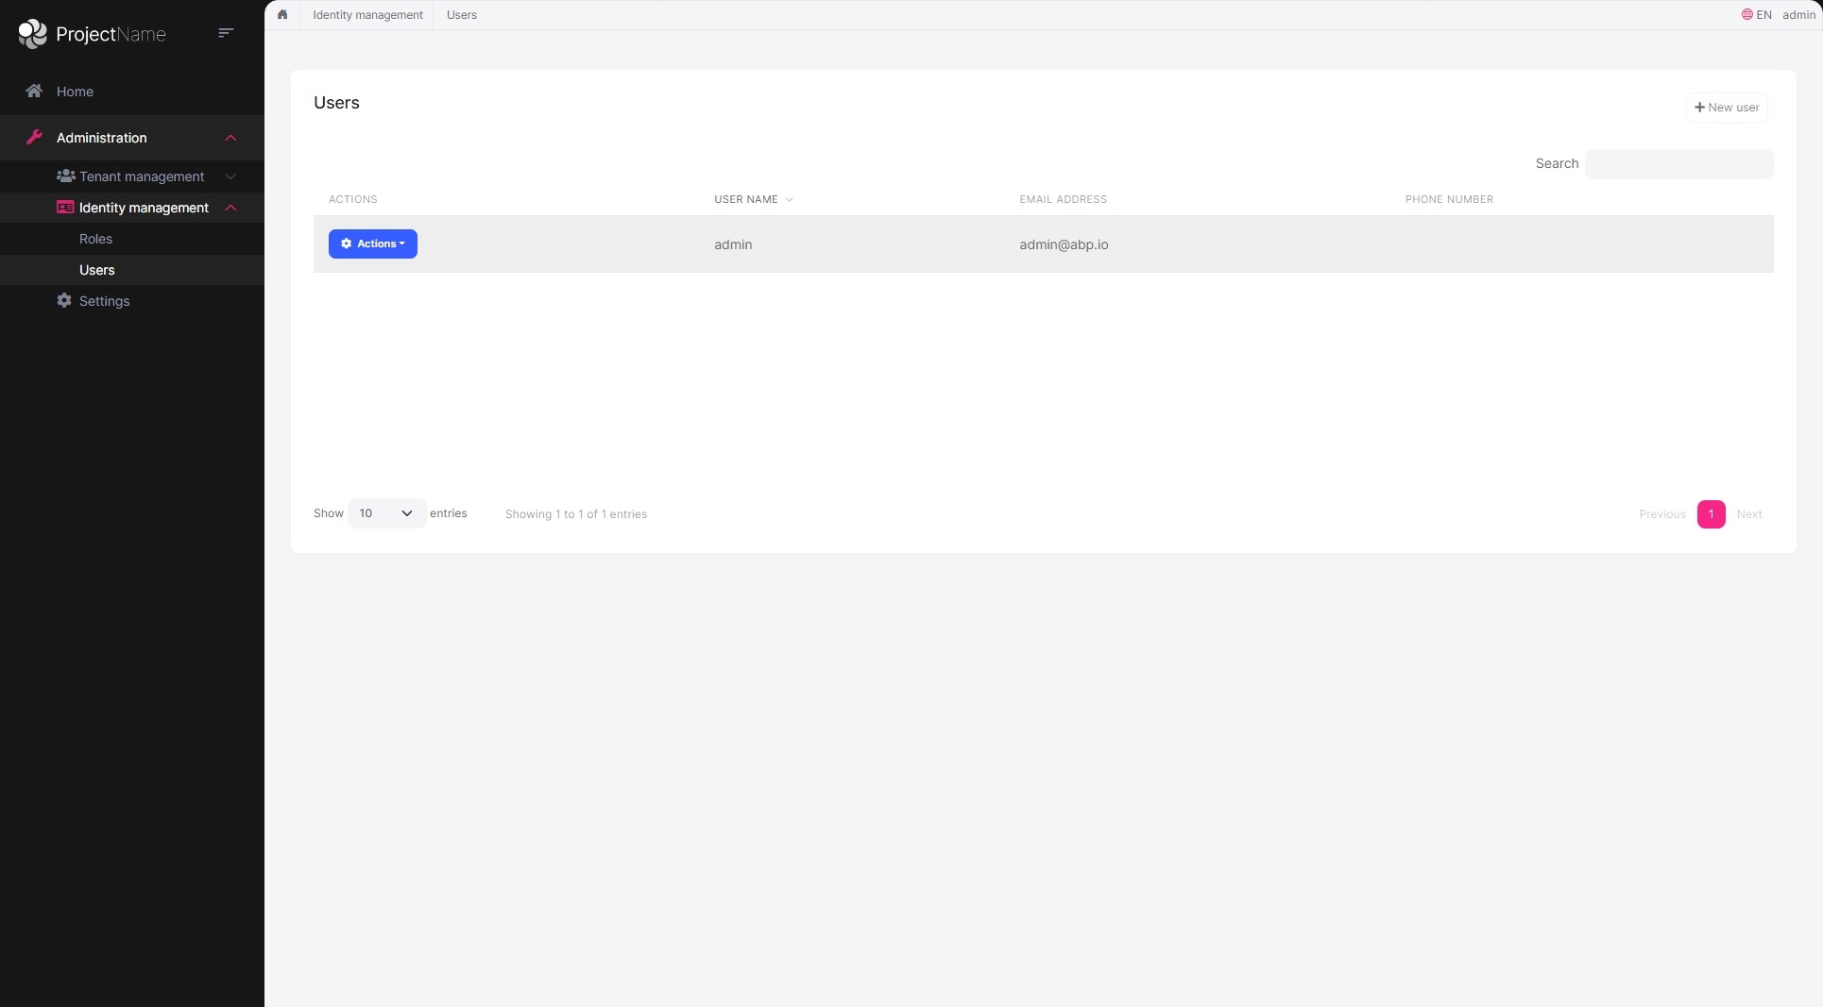Collapse the Identity management submenu

(x=230, y=208)
